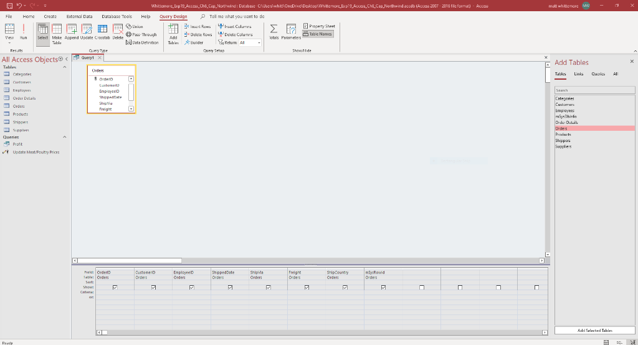Click the Add Selected Tables button
Screen dimensions: 638x345
coord(594,330)
